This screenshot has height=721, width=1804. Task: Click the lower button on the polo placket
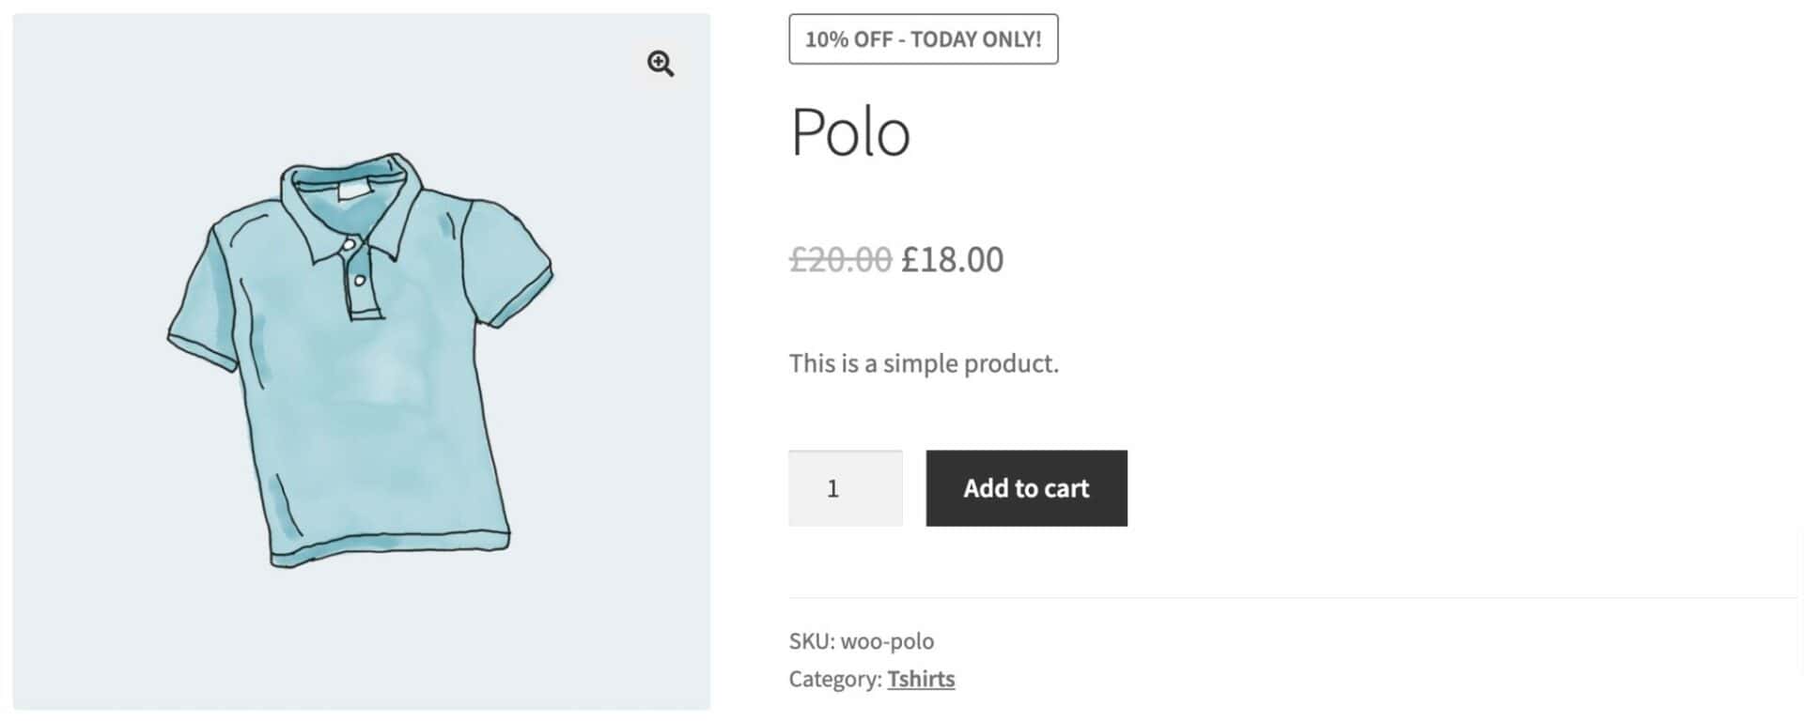pyautogui.click(x=360, y=281)
